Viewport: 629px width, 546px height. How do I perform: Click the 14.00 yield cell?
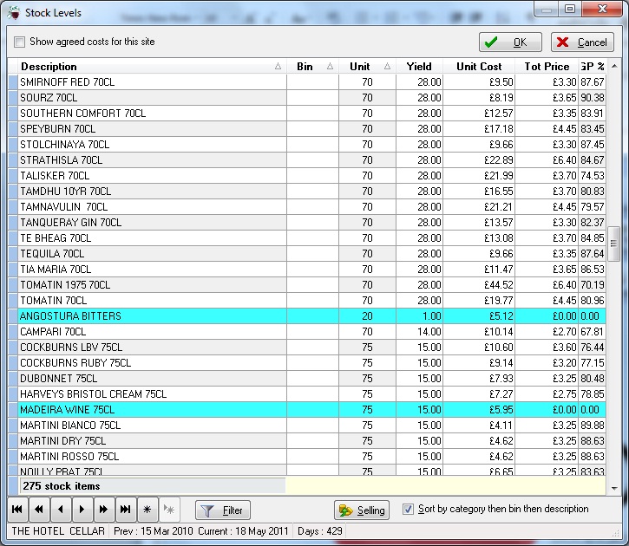click(419, 332)
